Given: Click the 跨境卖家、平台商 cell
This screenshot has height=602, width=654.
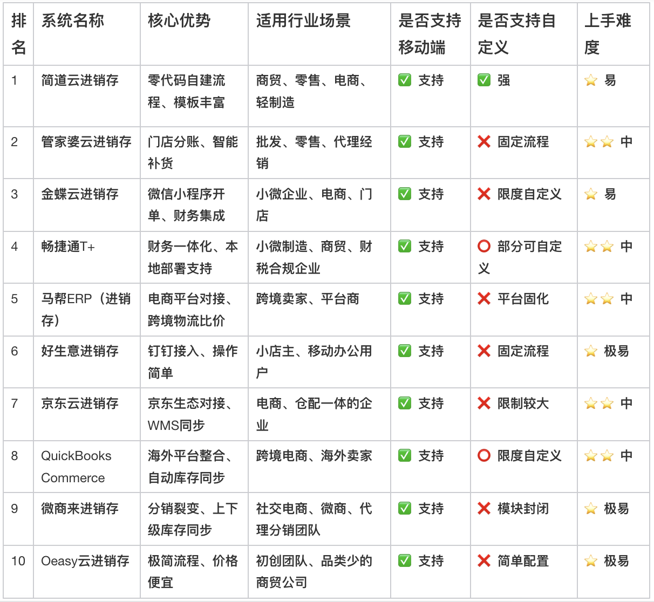Looking at the screenshot, I should 319,310.
